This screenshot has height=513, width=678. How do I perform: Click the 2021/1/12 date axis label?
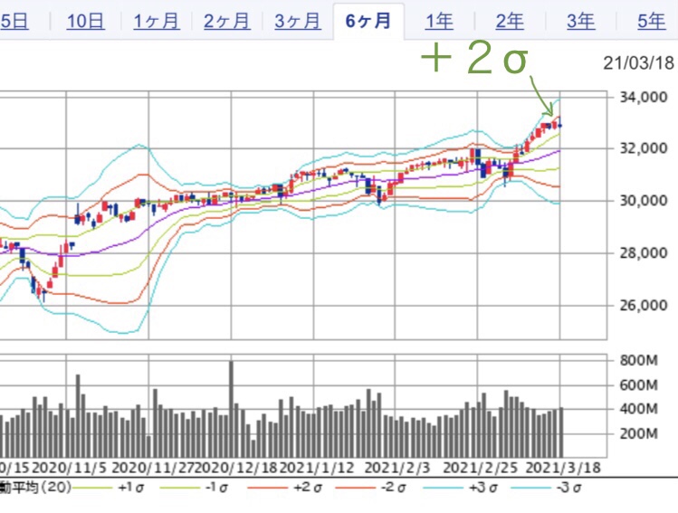[317, 468]
